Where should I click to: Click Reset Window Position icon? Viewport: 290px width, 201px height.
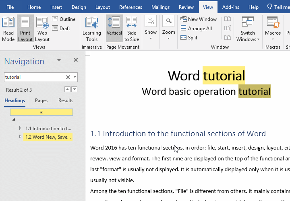click(228, 37)
